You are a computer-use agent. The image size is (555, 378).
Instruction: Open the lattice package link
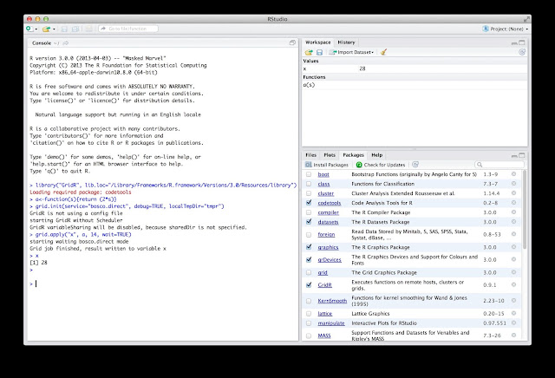click(x=325, y=314)
